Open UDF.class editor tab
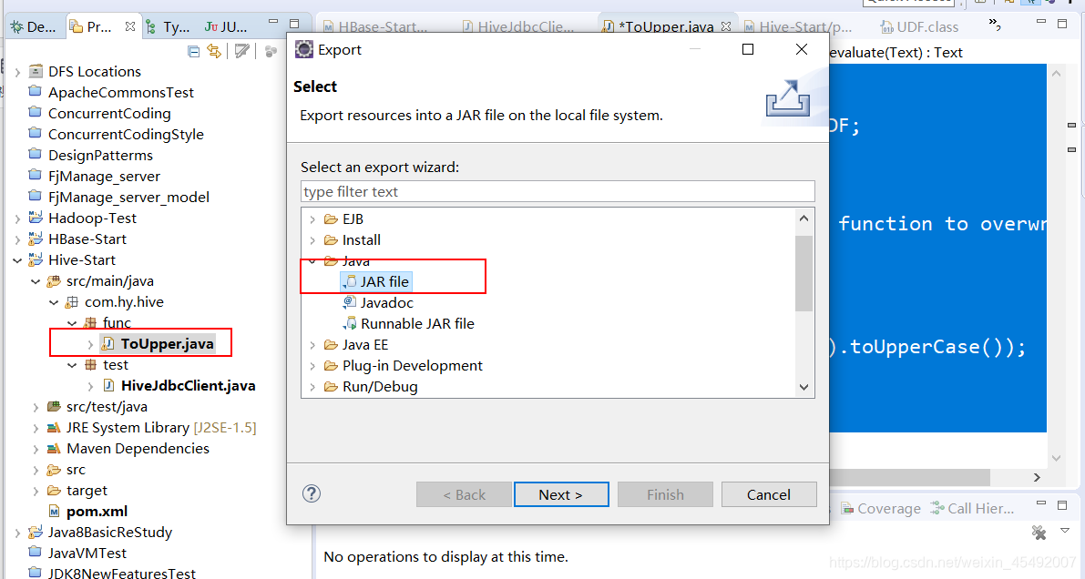 919,27
